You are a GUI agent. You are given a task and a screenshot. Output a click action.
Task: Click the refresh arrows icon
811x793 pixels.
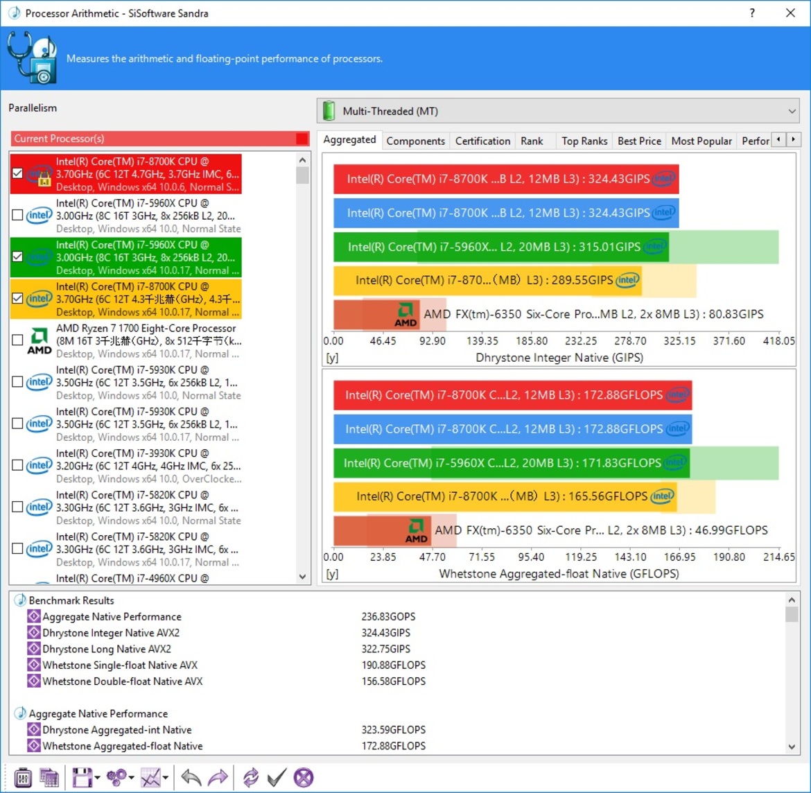[251, 778]
